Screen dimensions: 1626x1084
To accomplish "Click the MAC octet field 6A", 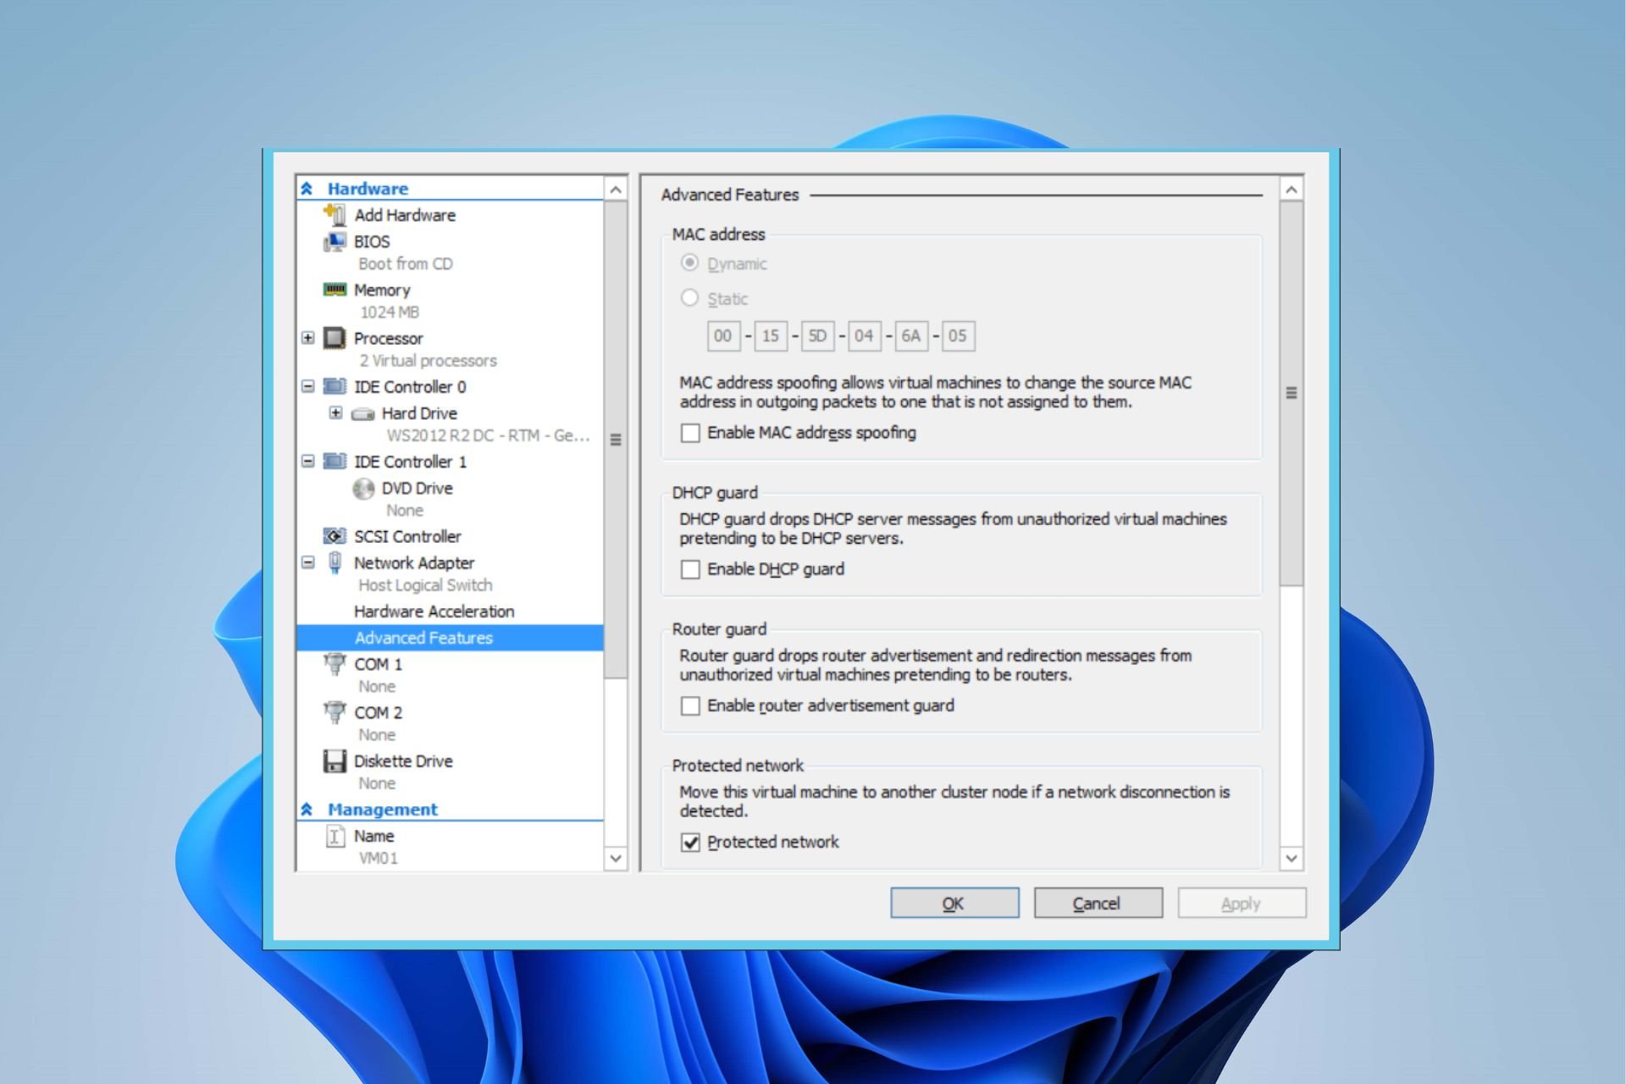I will pyautogui.click(x=911, y=336).
